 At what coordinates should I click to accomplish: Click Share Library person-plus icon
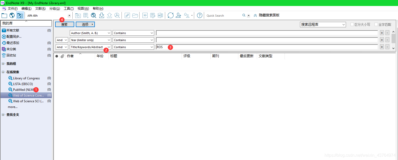click(178, 16)
